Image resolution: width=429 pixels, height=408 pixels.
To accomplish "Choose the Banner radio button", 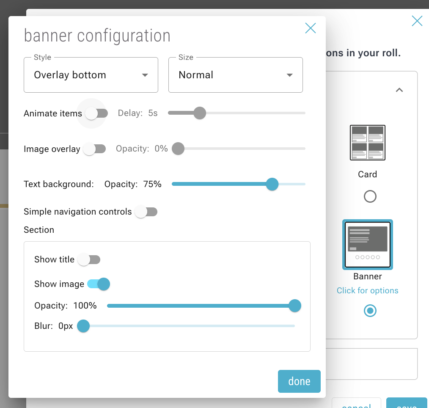I will click(x=370, y=311).
